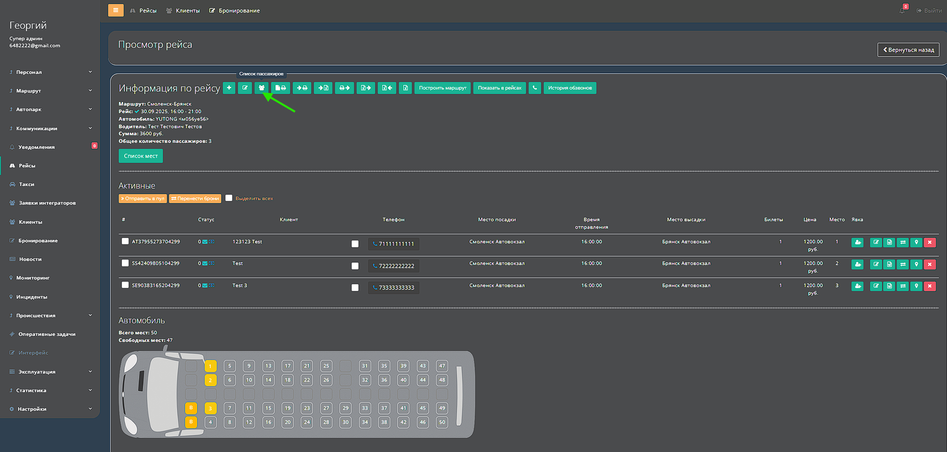This screenshot has width=947, height=452.
Task: Toggle the hamburger sidebar menu button
Action: click(116, 11)
